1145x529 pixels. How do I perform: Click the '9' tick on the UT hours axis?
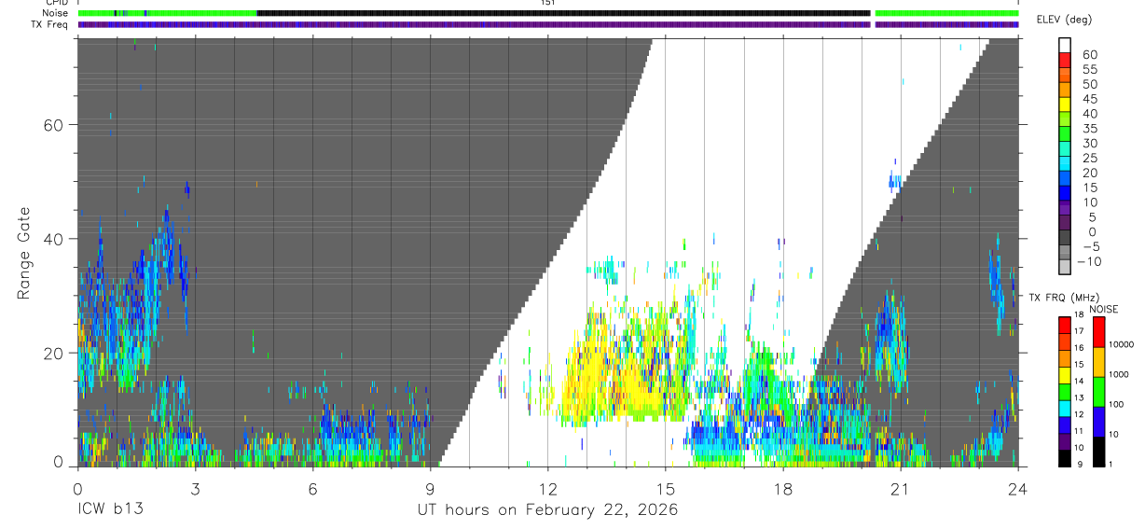(x=430, y=488)
